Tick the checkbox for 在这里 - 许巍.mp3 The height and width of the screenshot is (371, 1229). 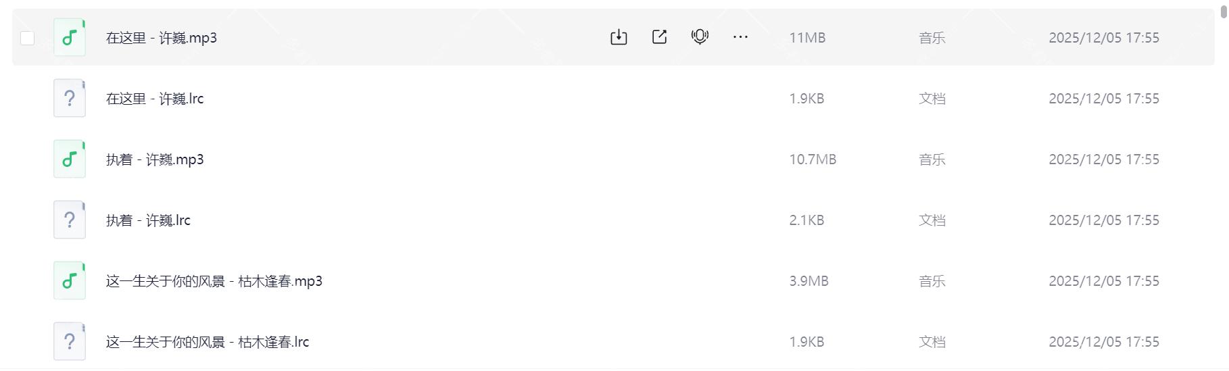tap(28, 38)
